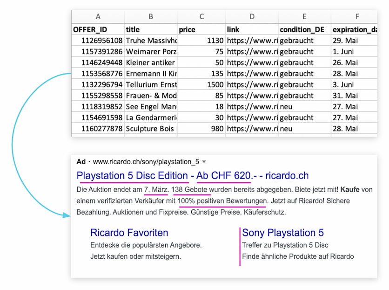Select the price cell 980

pos(201,129)
